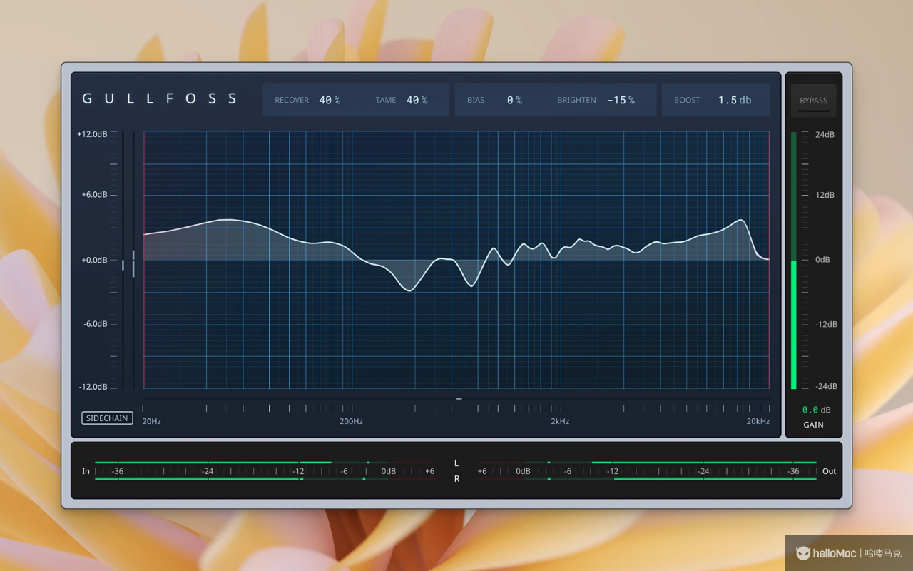The height and width of the screenshot is (571, 913).
Task: Click the left vertical range handle near +0.0dB
Action: [123, 265]
